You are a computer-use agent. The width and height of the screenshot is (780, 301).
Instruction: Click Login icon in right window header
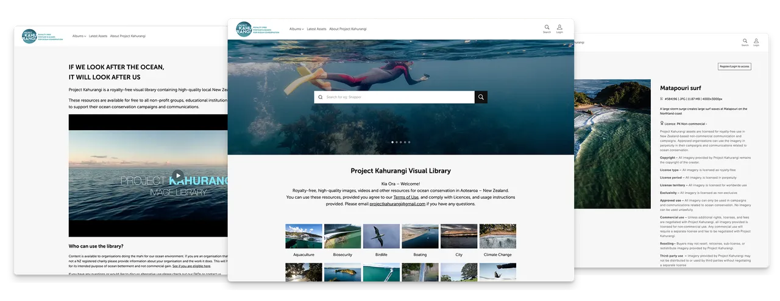(x=756, y=41)
